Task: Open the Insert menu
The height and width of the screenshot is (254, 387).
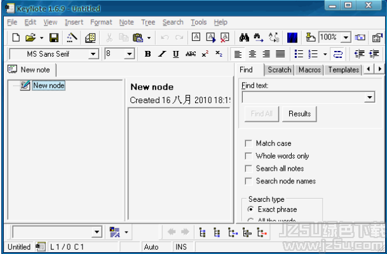Action: pos(74,22)
